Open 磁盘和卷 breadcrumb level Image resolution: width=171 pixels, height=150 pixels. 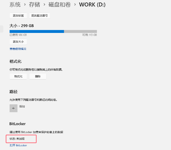pyautogui.click(x=60, y=5)
